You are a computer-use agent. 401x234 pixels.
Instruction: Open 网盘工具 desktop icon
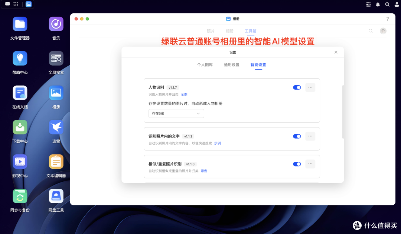[x=56, y=196]
